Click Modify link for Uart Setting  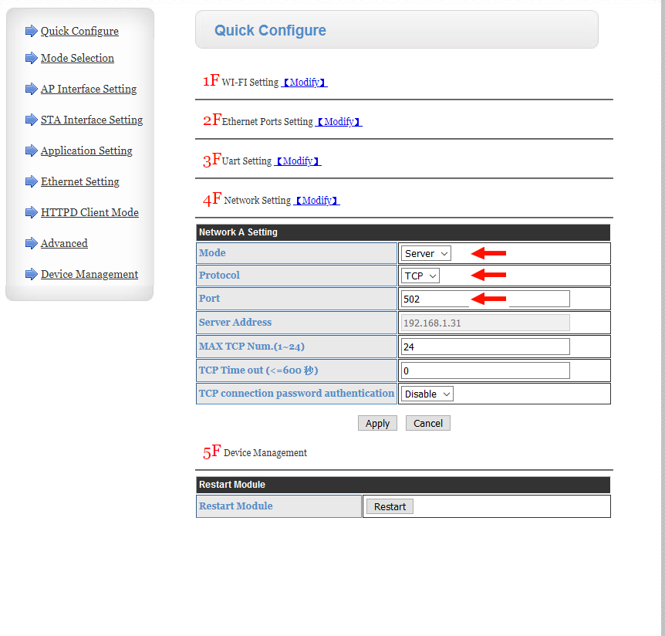tap(297, 161)
